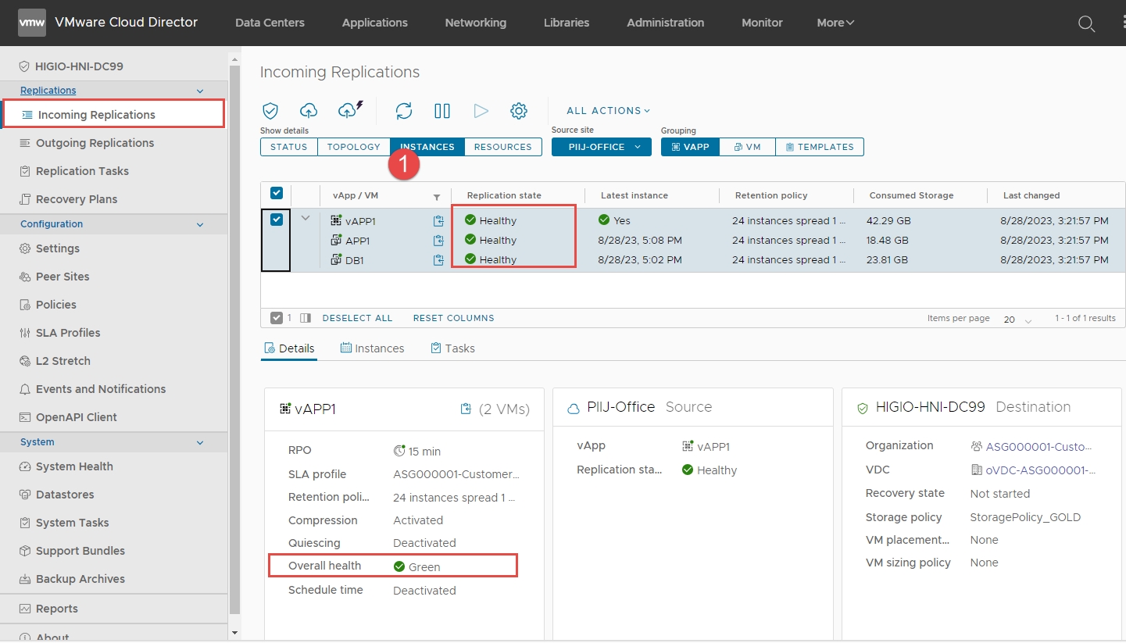This screenshot has height=643, width=1126.
Task: Pause replication using the pause icon
Action: (x=442, y=111)
